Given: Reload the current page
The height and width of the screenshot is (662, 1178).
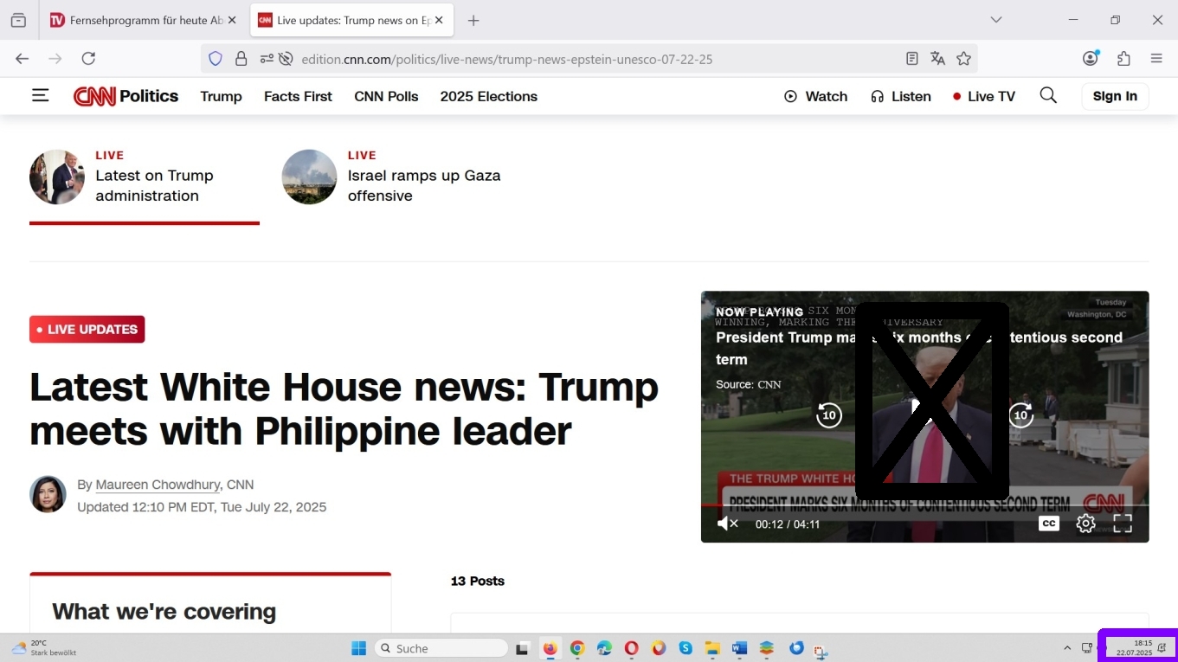Looking at the screenshot, I should click(88, 59).
